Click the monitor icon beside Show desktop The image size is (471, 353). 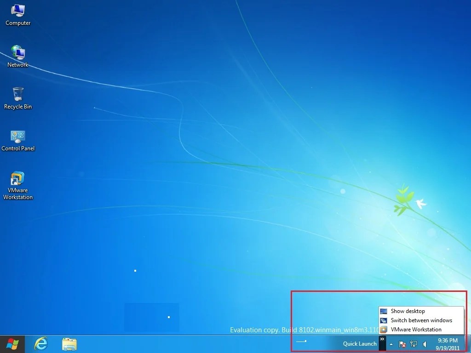click(x=385, y=311)
